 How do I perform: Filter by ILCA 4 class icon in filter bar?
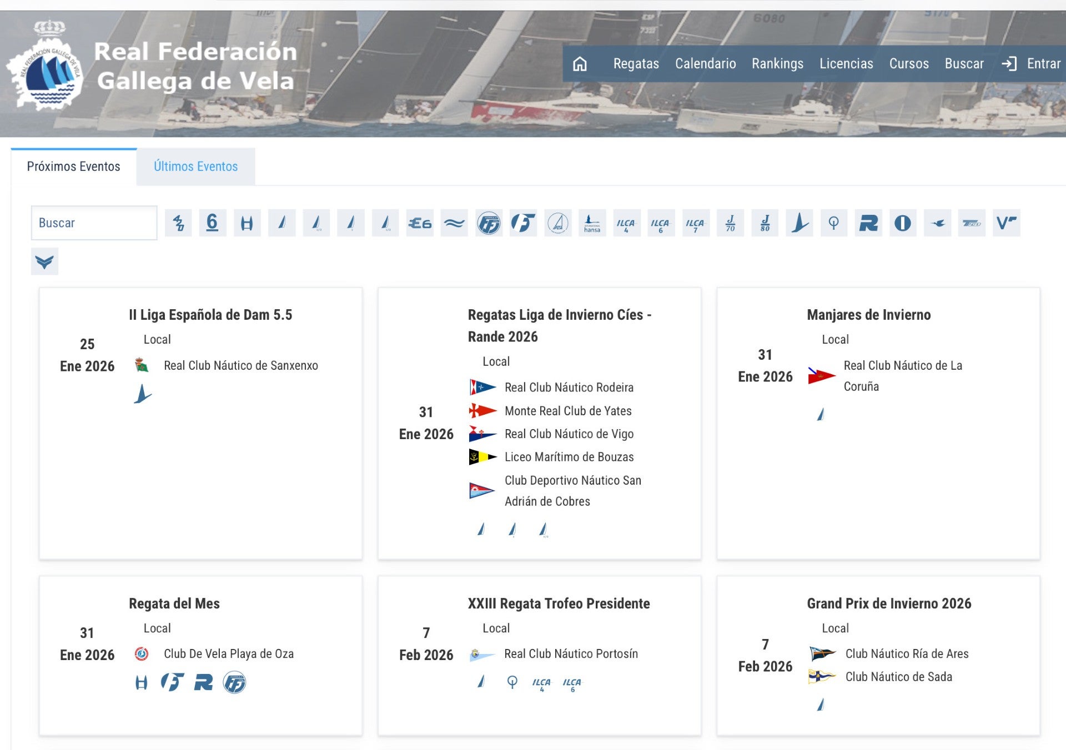coord(626,223)
